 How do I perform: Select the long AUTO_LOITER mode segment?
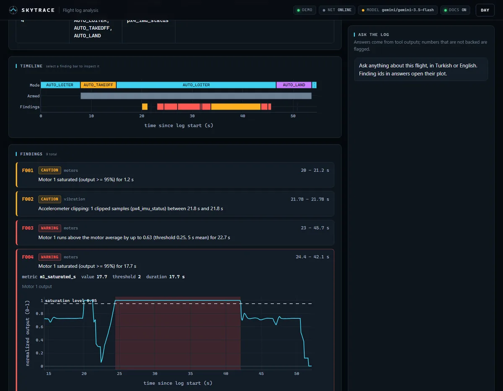(196, 85)
